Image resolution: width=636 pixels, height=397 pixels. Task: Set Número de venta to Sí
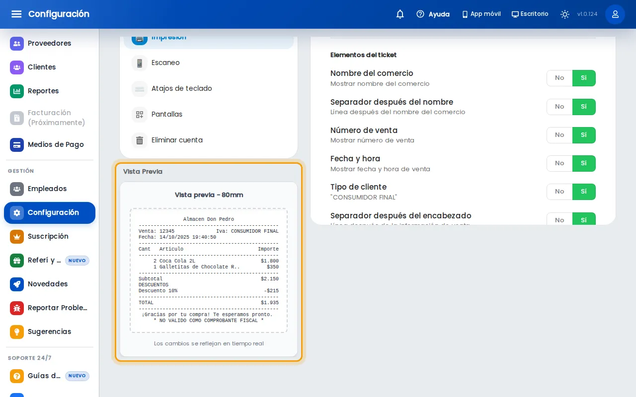tap(584, 135)
